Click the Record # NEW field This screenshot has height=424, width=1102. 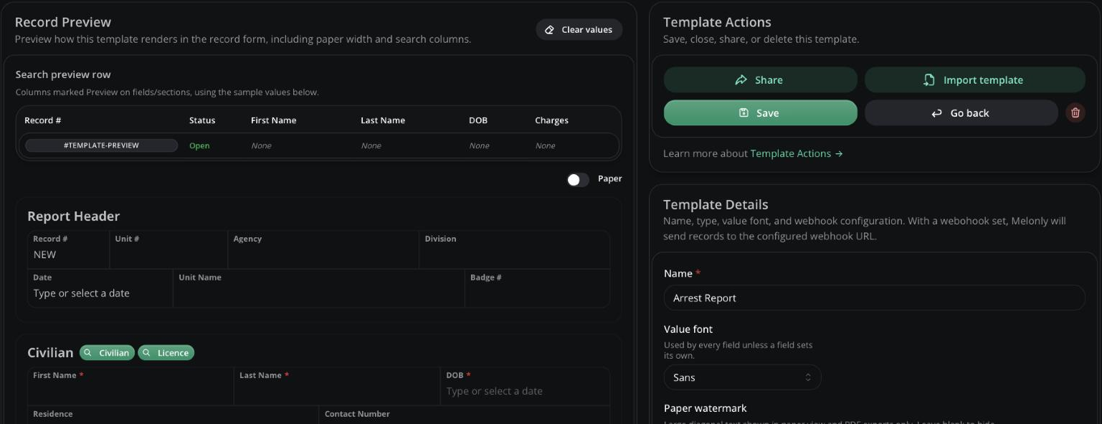pos(68,249)
